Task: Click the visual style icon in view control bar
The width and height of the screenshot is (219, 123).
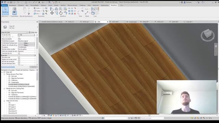Action: pos(51,115)
